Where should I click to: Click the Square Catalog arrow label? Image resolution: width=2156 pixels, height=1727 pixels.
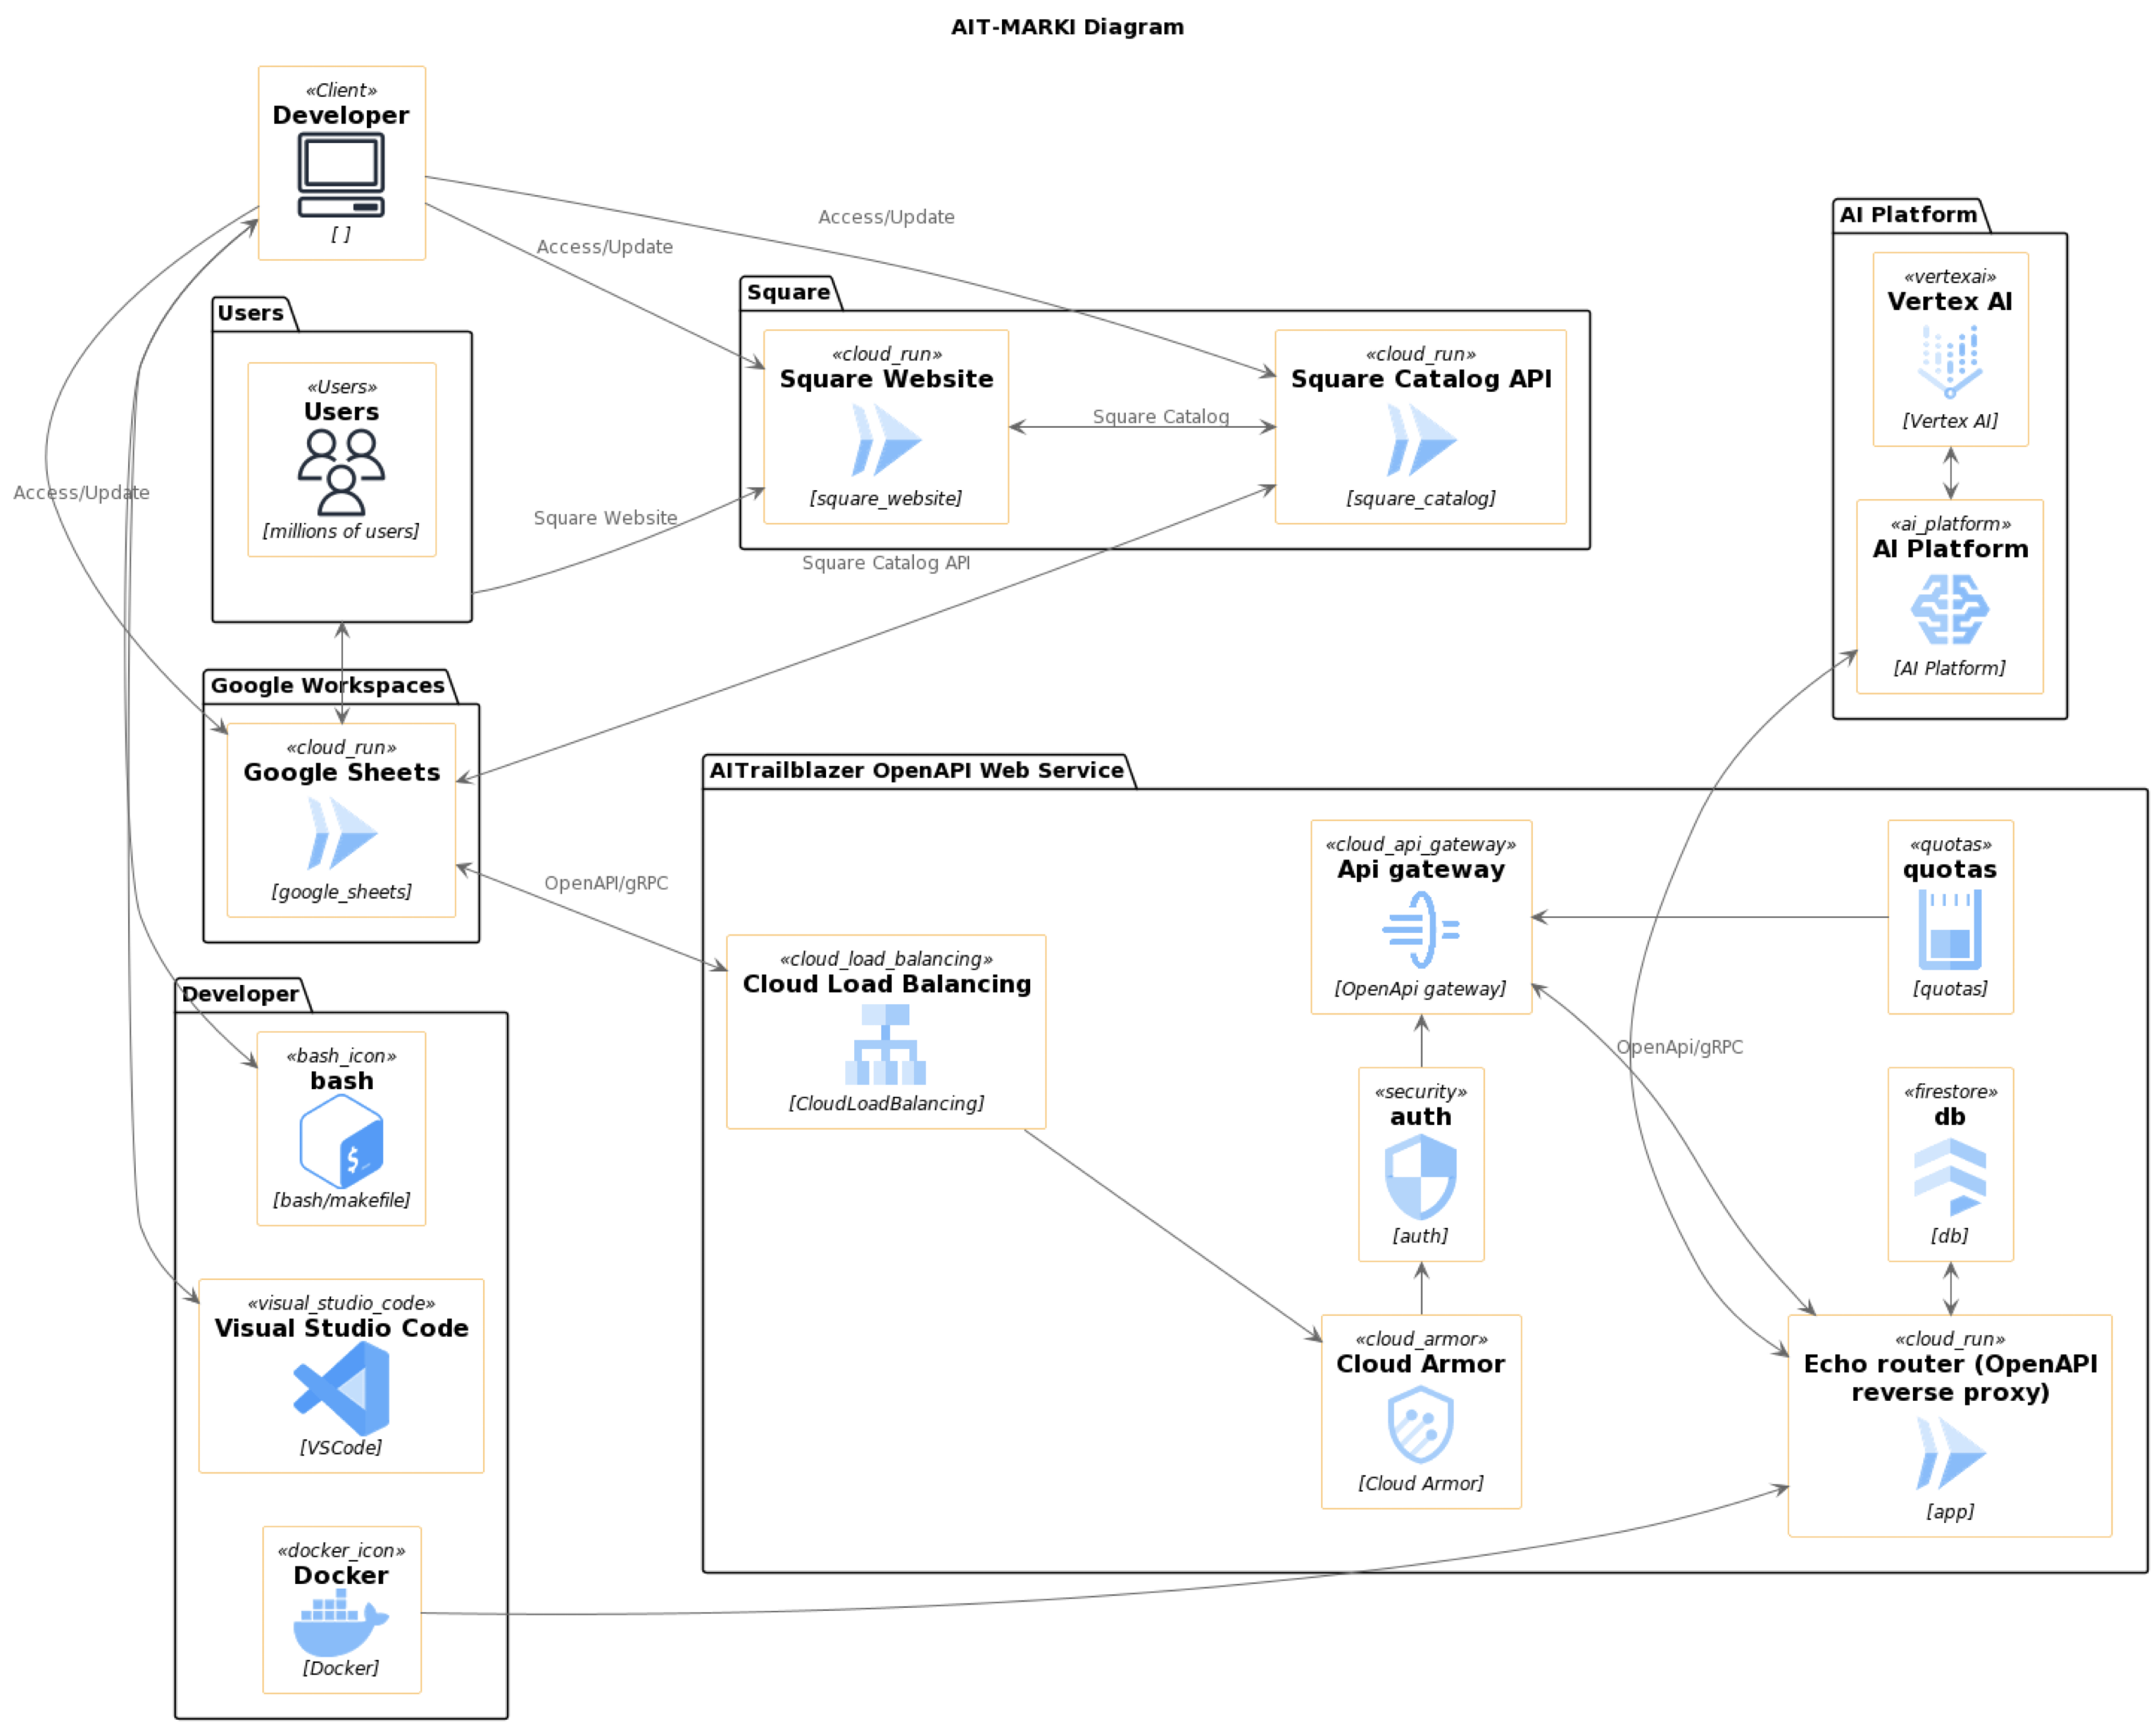tap(1160, 416)
